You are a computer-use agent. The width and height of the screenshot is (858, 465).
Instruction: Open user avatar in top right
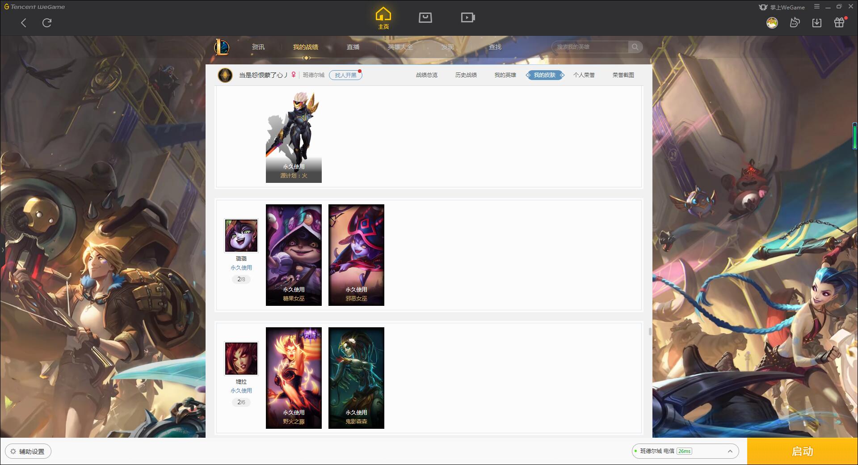(772, 23)
